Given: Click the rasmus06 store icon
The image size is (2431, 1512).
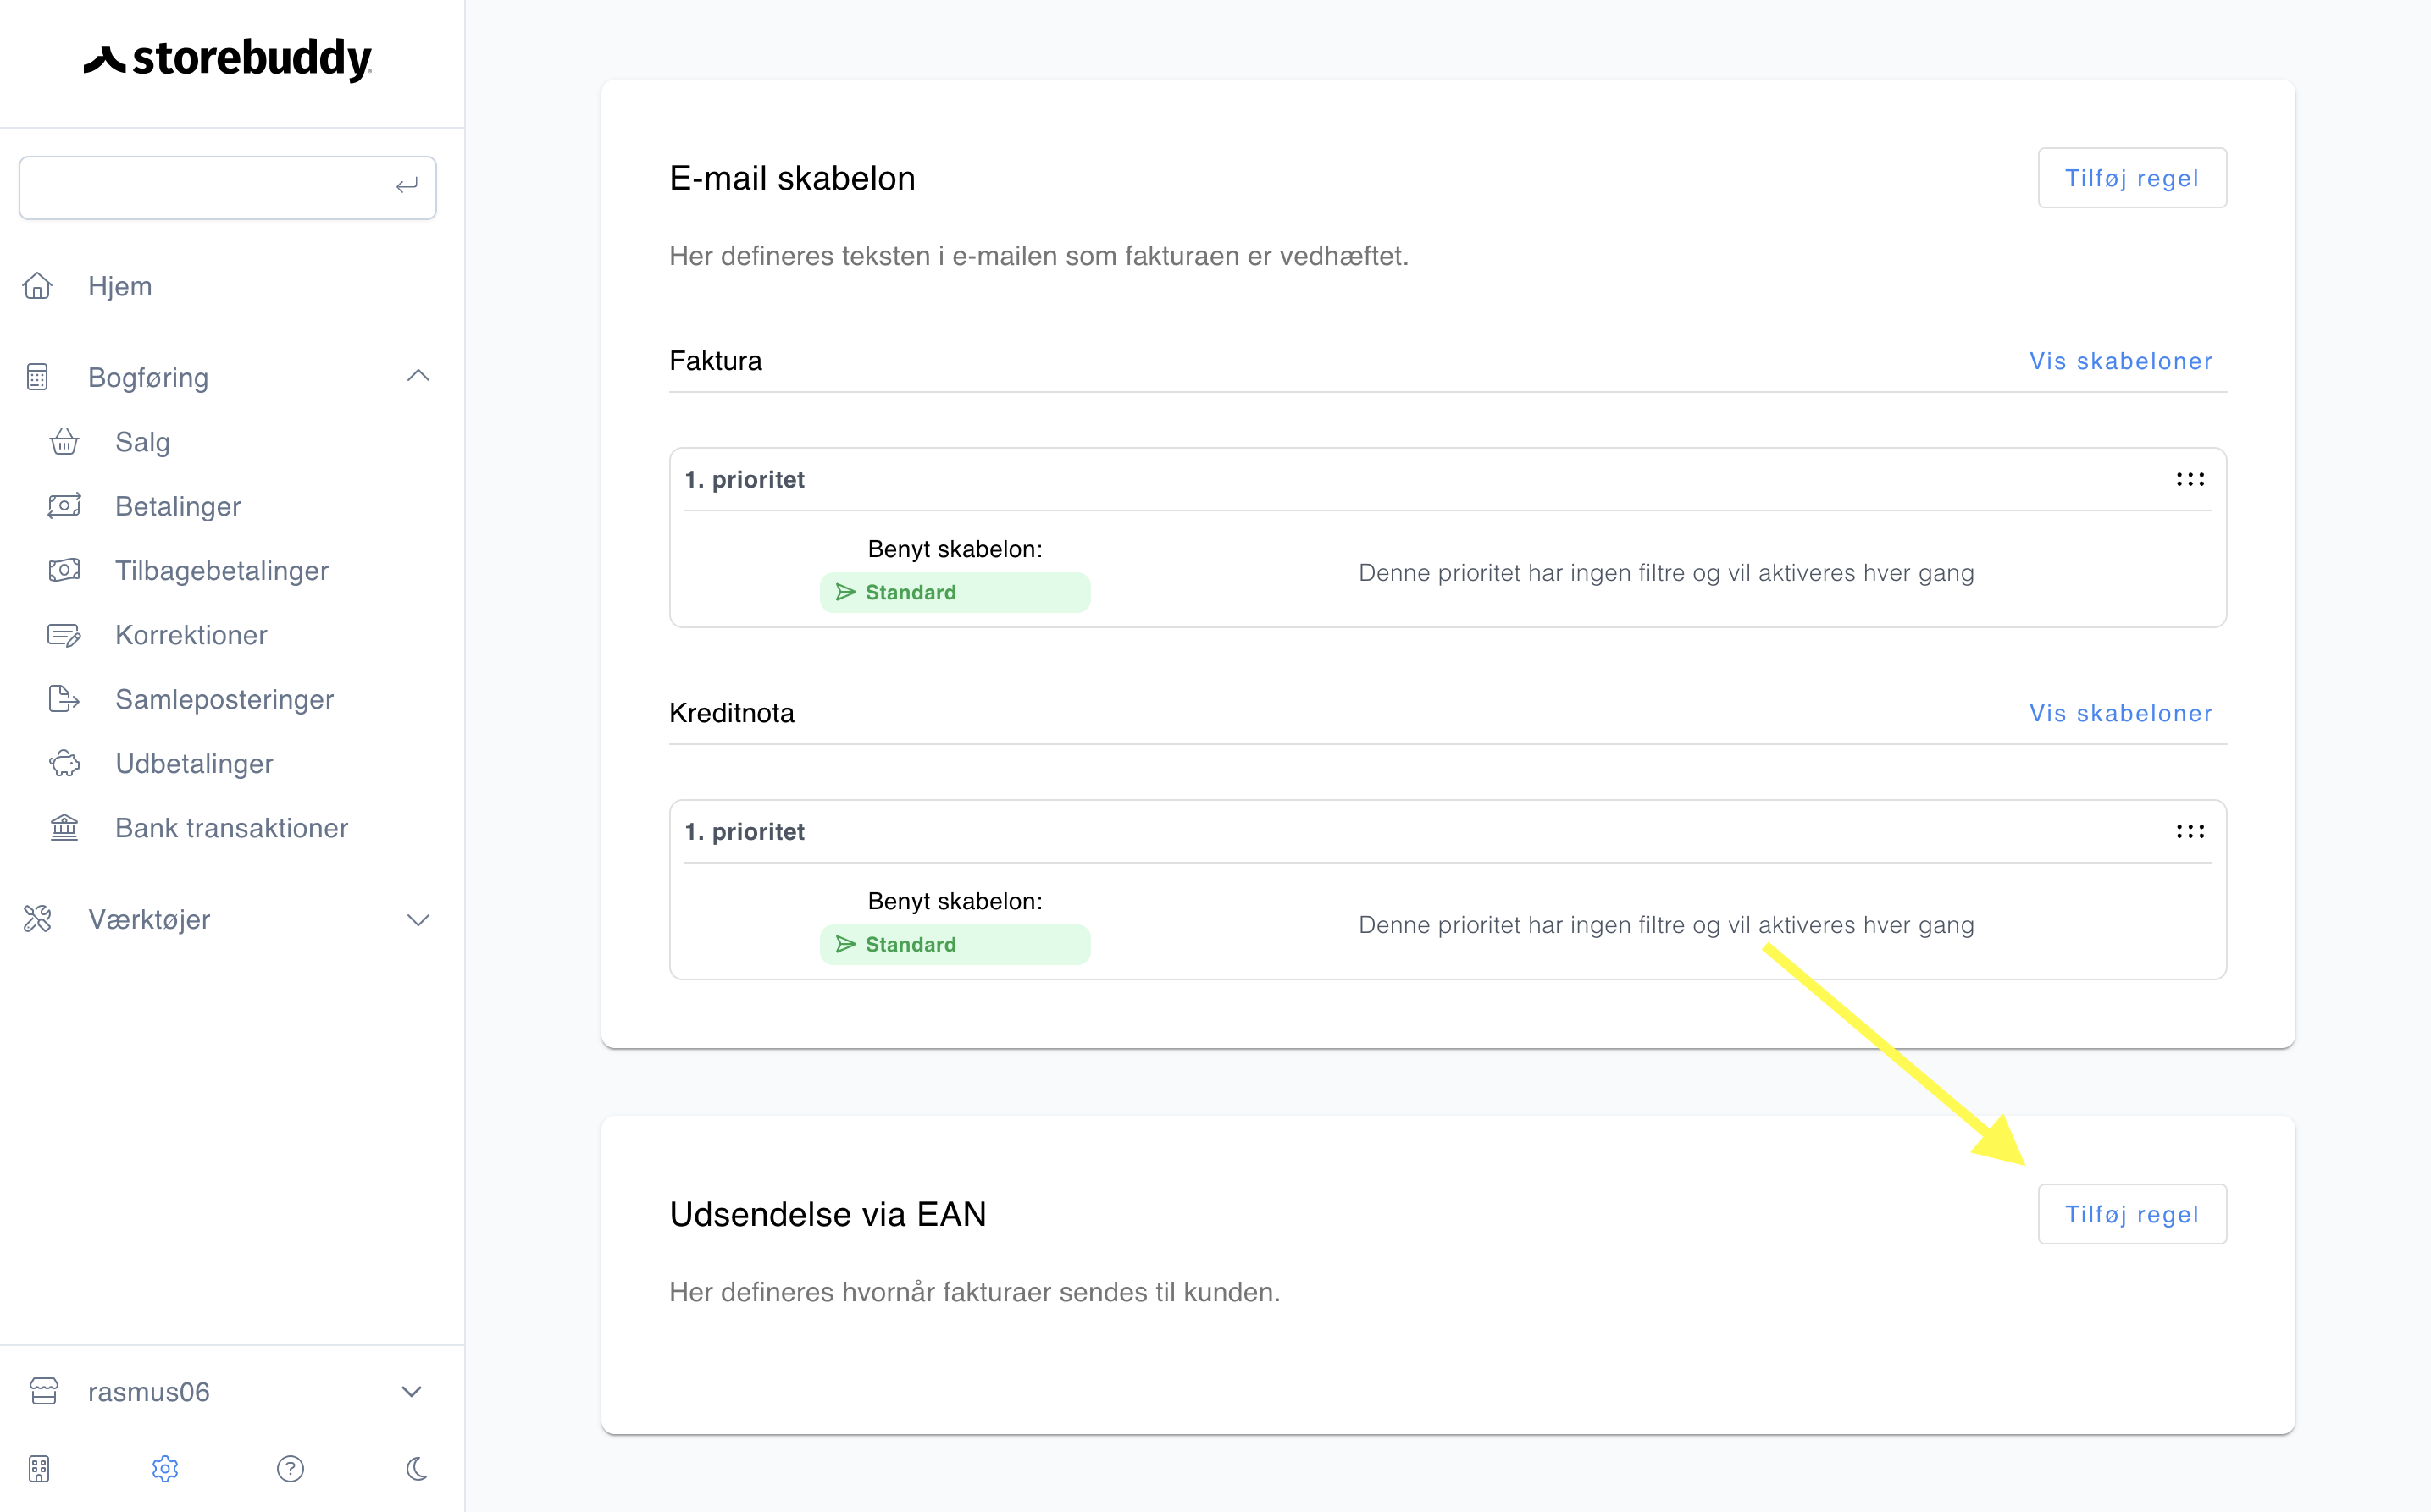Looking at the screenshot, I should [44, 1391].
